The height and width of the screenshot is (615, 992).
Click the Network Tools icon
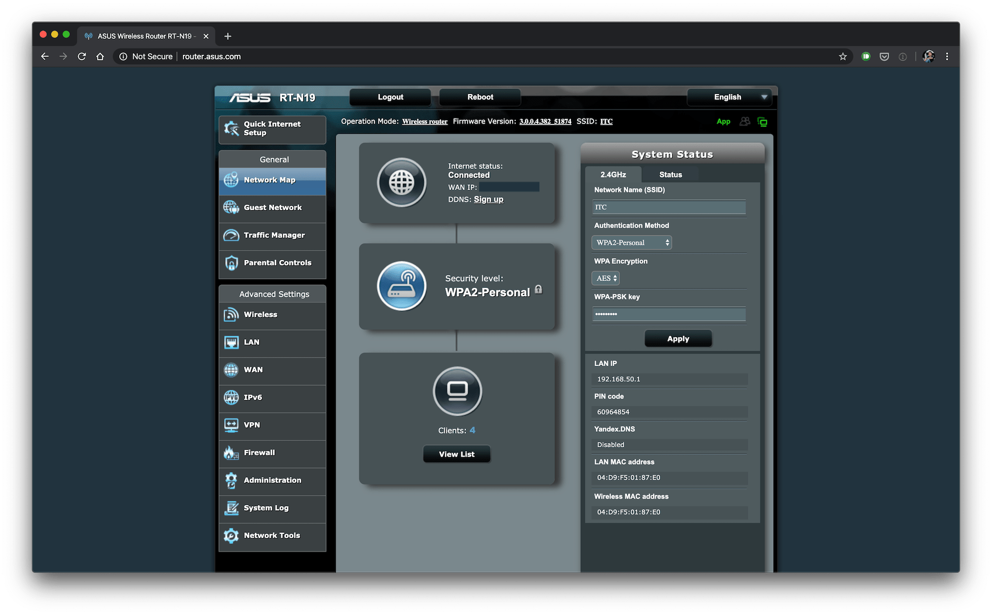231,535
